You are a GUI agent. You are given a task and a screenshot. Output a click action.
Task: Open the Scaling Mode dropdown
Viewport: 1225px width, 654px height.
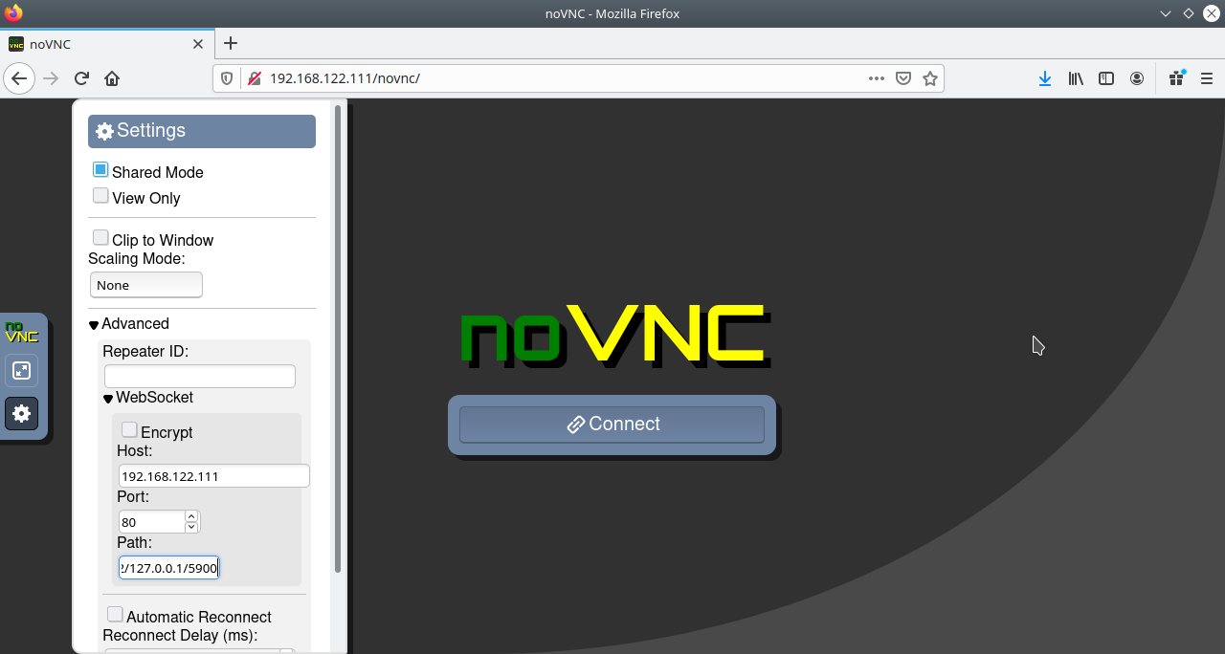[x=146, y=285]
